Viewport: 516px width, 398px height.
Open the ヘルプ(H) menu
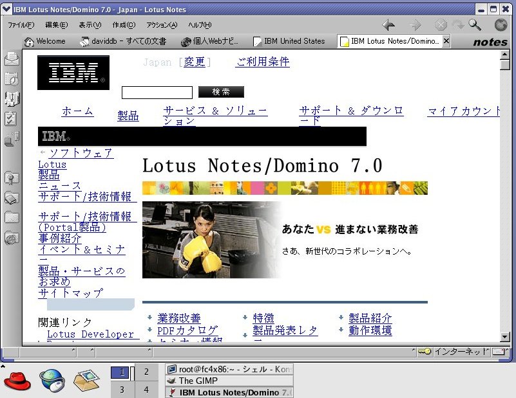[200, 25]
